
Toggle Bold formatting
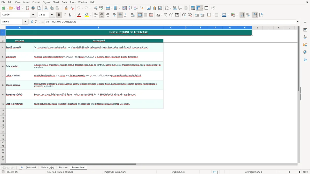click(59, 15)
